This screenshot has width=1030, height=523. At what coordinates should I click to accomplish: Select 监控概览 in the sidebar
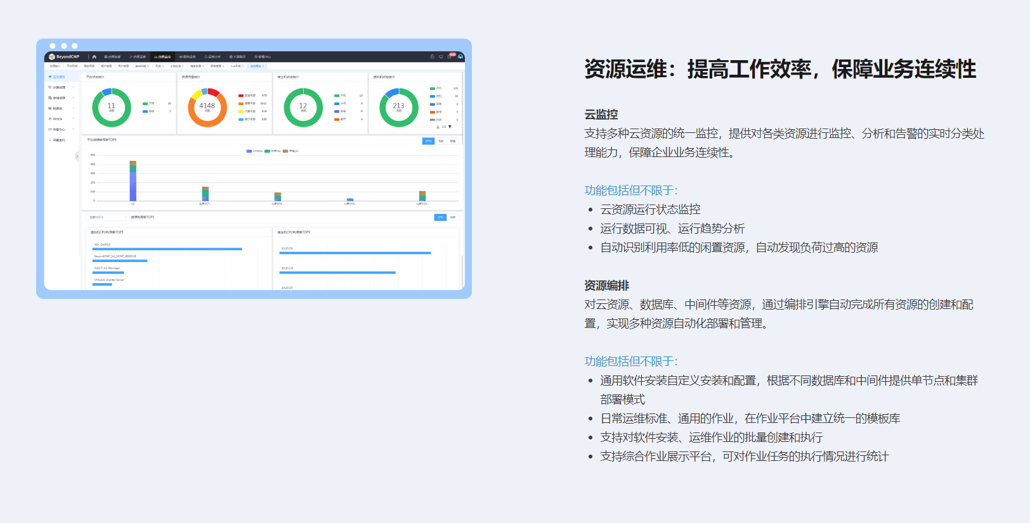tap(58, 77)
